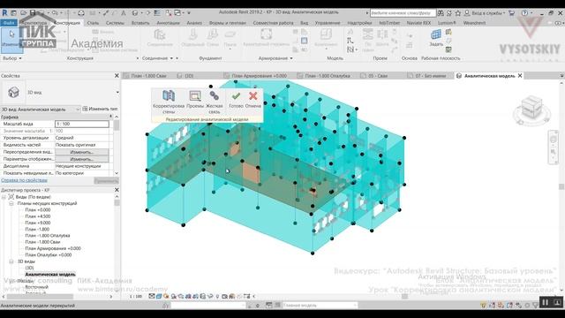
Task: Click Изменить for Переопределения видимости
Action: 82,152
